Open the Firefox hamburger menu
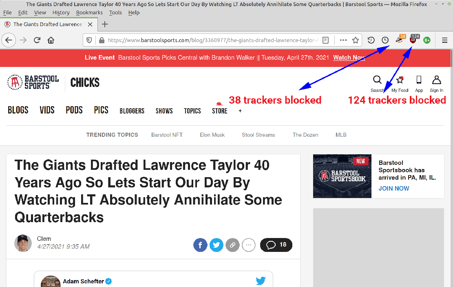 tap(444, 40)
